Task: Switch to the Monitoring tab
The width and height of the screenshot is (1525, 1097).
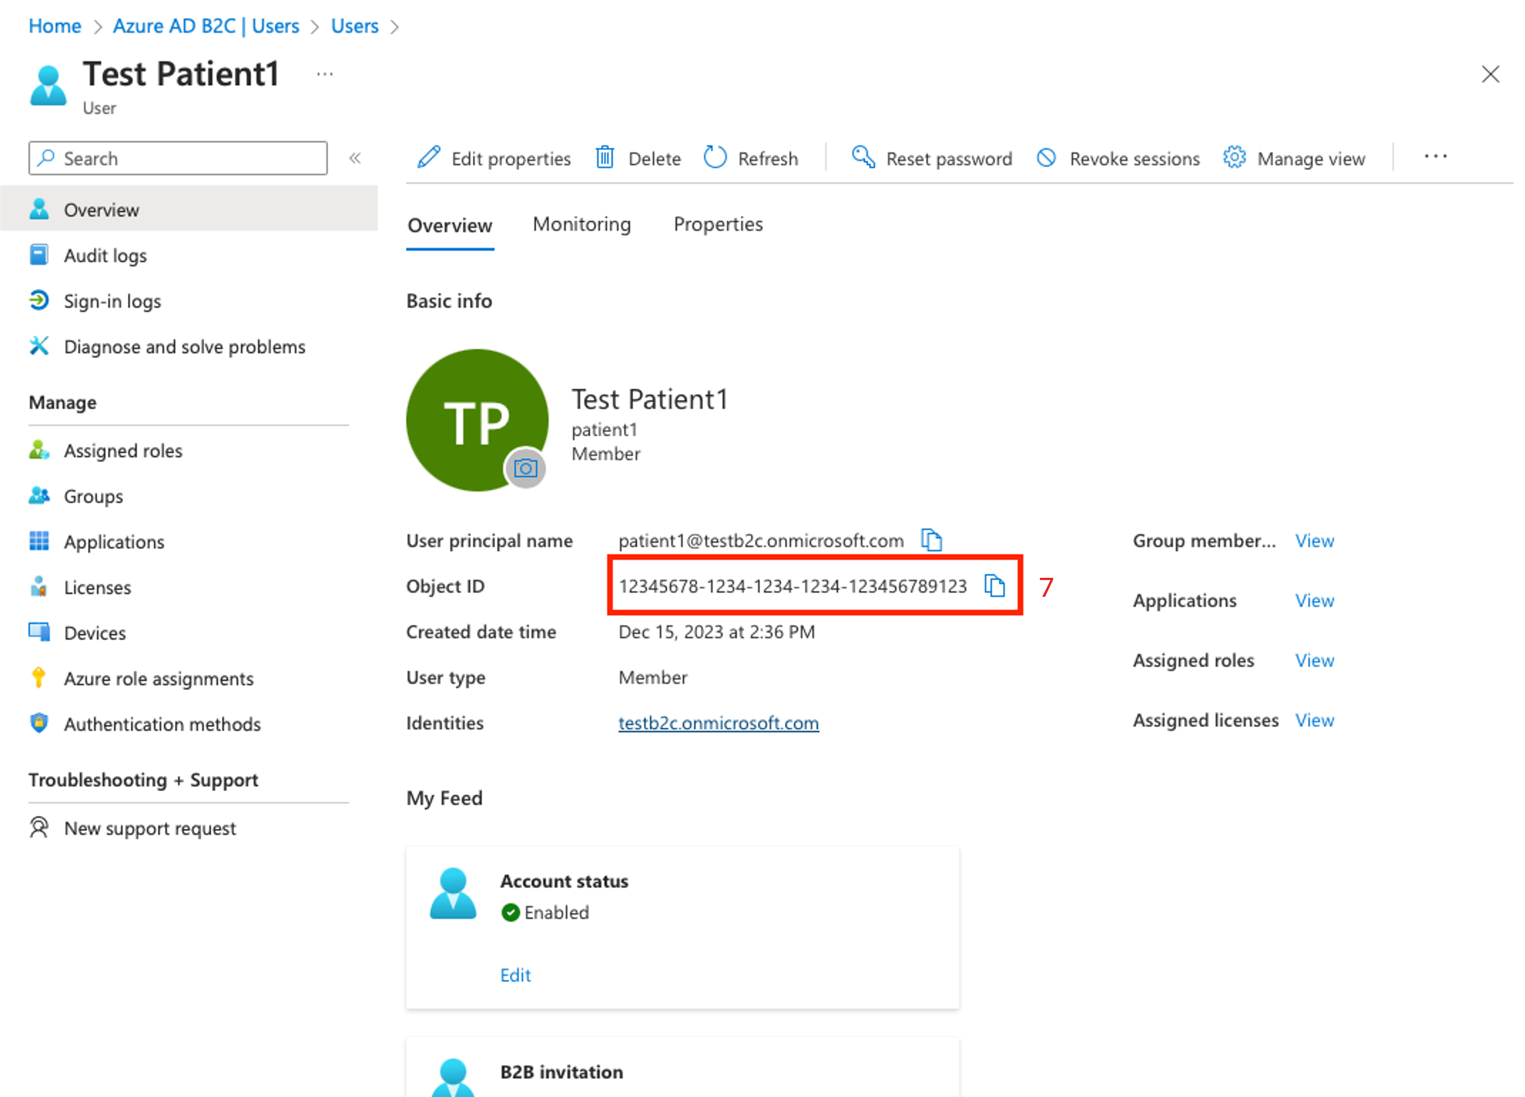Action: point(582,224)
